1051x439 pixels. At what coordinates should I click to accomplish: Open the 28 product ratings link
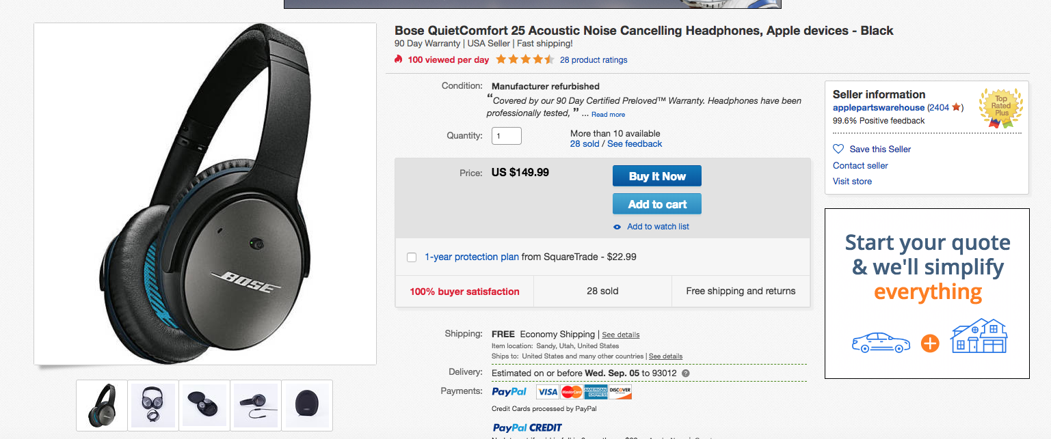[593, 60]
